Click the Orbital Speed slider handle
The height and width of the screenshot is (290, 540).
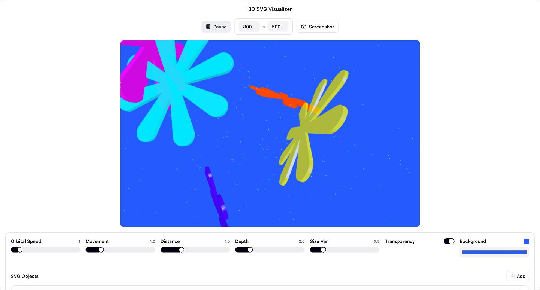[x=19, y=250]
